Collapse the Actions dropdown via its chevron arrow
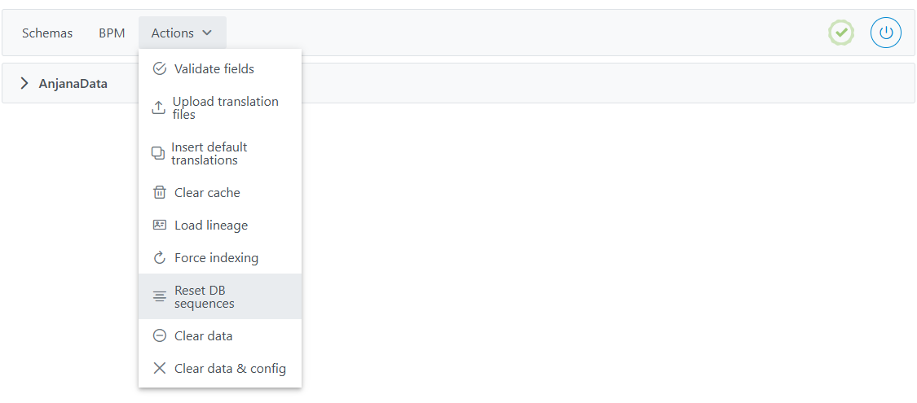Image resolution: width=917 pixels, height=403 pixels. (x=207, y=33)
